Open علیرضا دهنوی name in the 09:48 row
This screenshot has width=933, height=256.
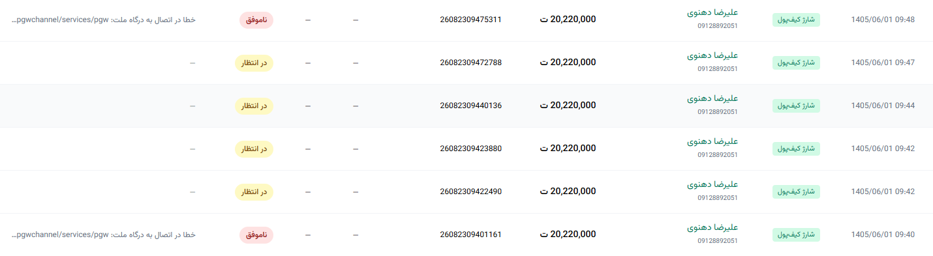(x=712, y=12)
